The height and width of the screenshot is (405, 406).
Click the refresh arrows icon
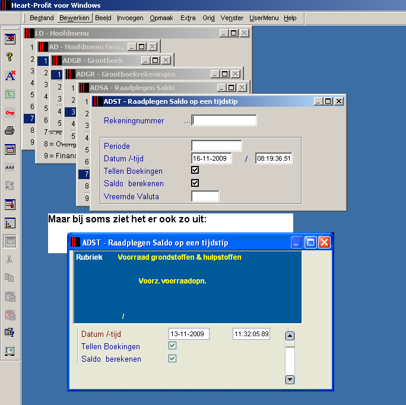pos(10,186)
